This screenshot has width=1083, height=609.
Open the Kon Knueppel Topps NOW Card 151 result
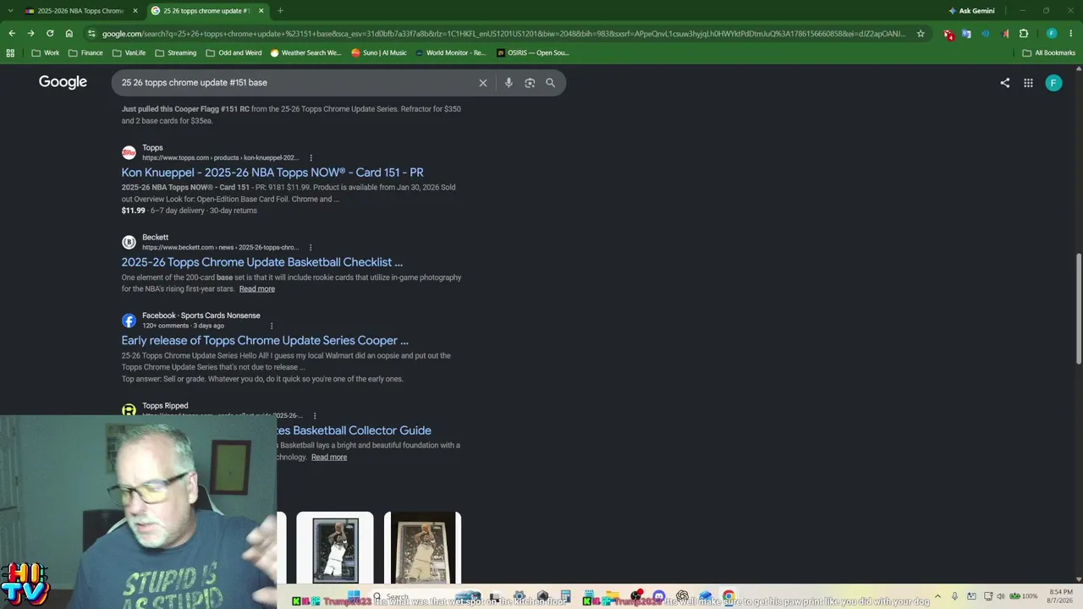coord(272,173)
